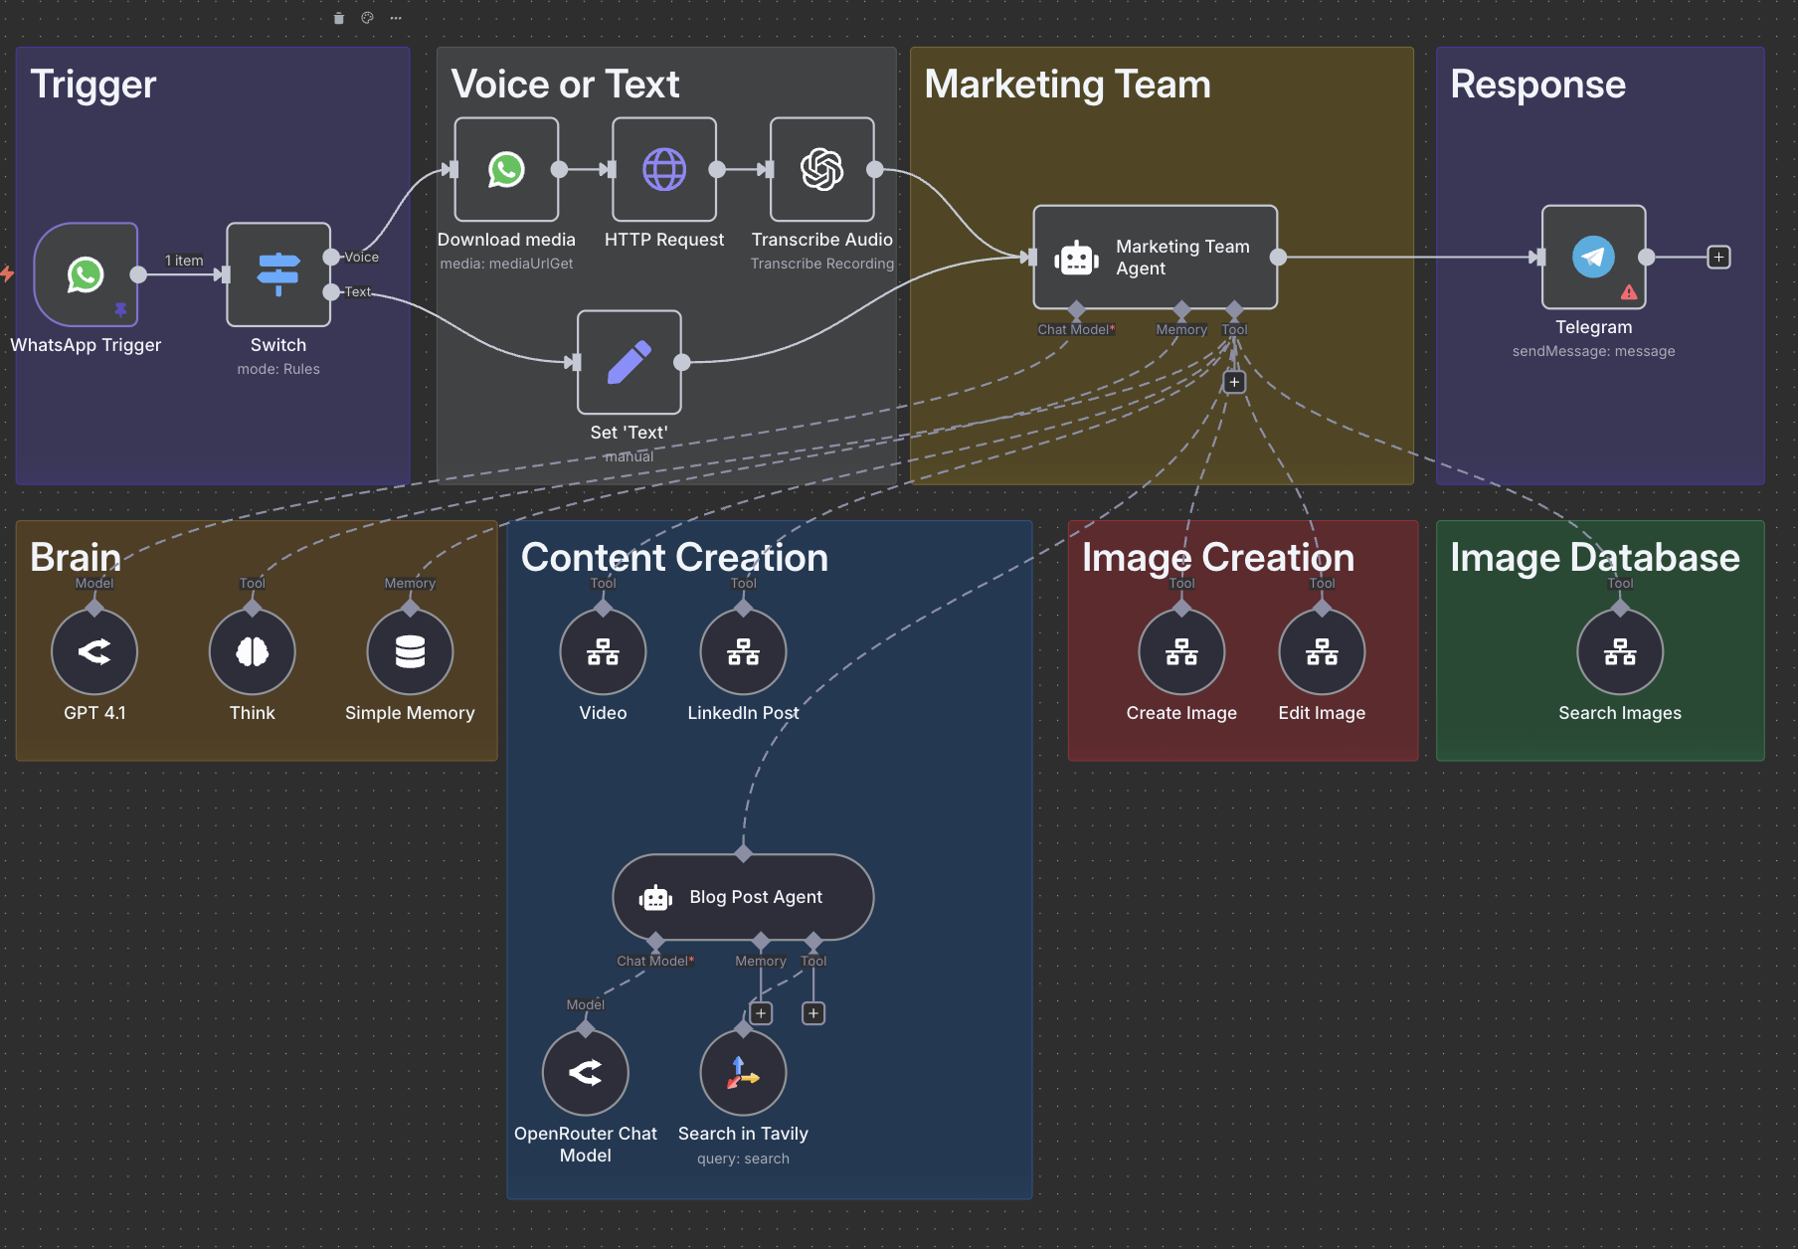The image size is (1798, 1249).
Task: Open the Blog Post Agent node
Action: 743,897
